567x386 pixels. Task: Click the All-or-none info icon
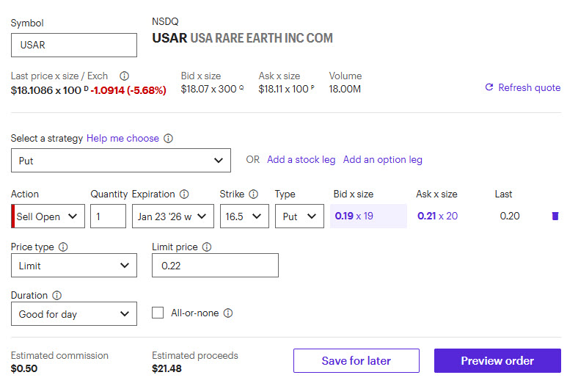(x=228, y=313)
